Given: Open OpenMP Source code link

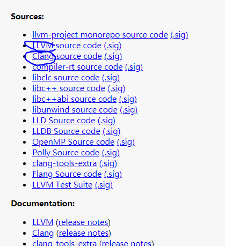Looking at the screenshot, I should pyautogui.click(x=74, y=142).
